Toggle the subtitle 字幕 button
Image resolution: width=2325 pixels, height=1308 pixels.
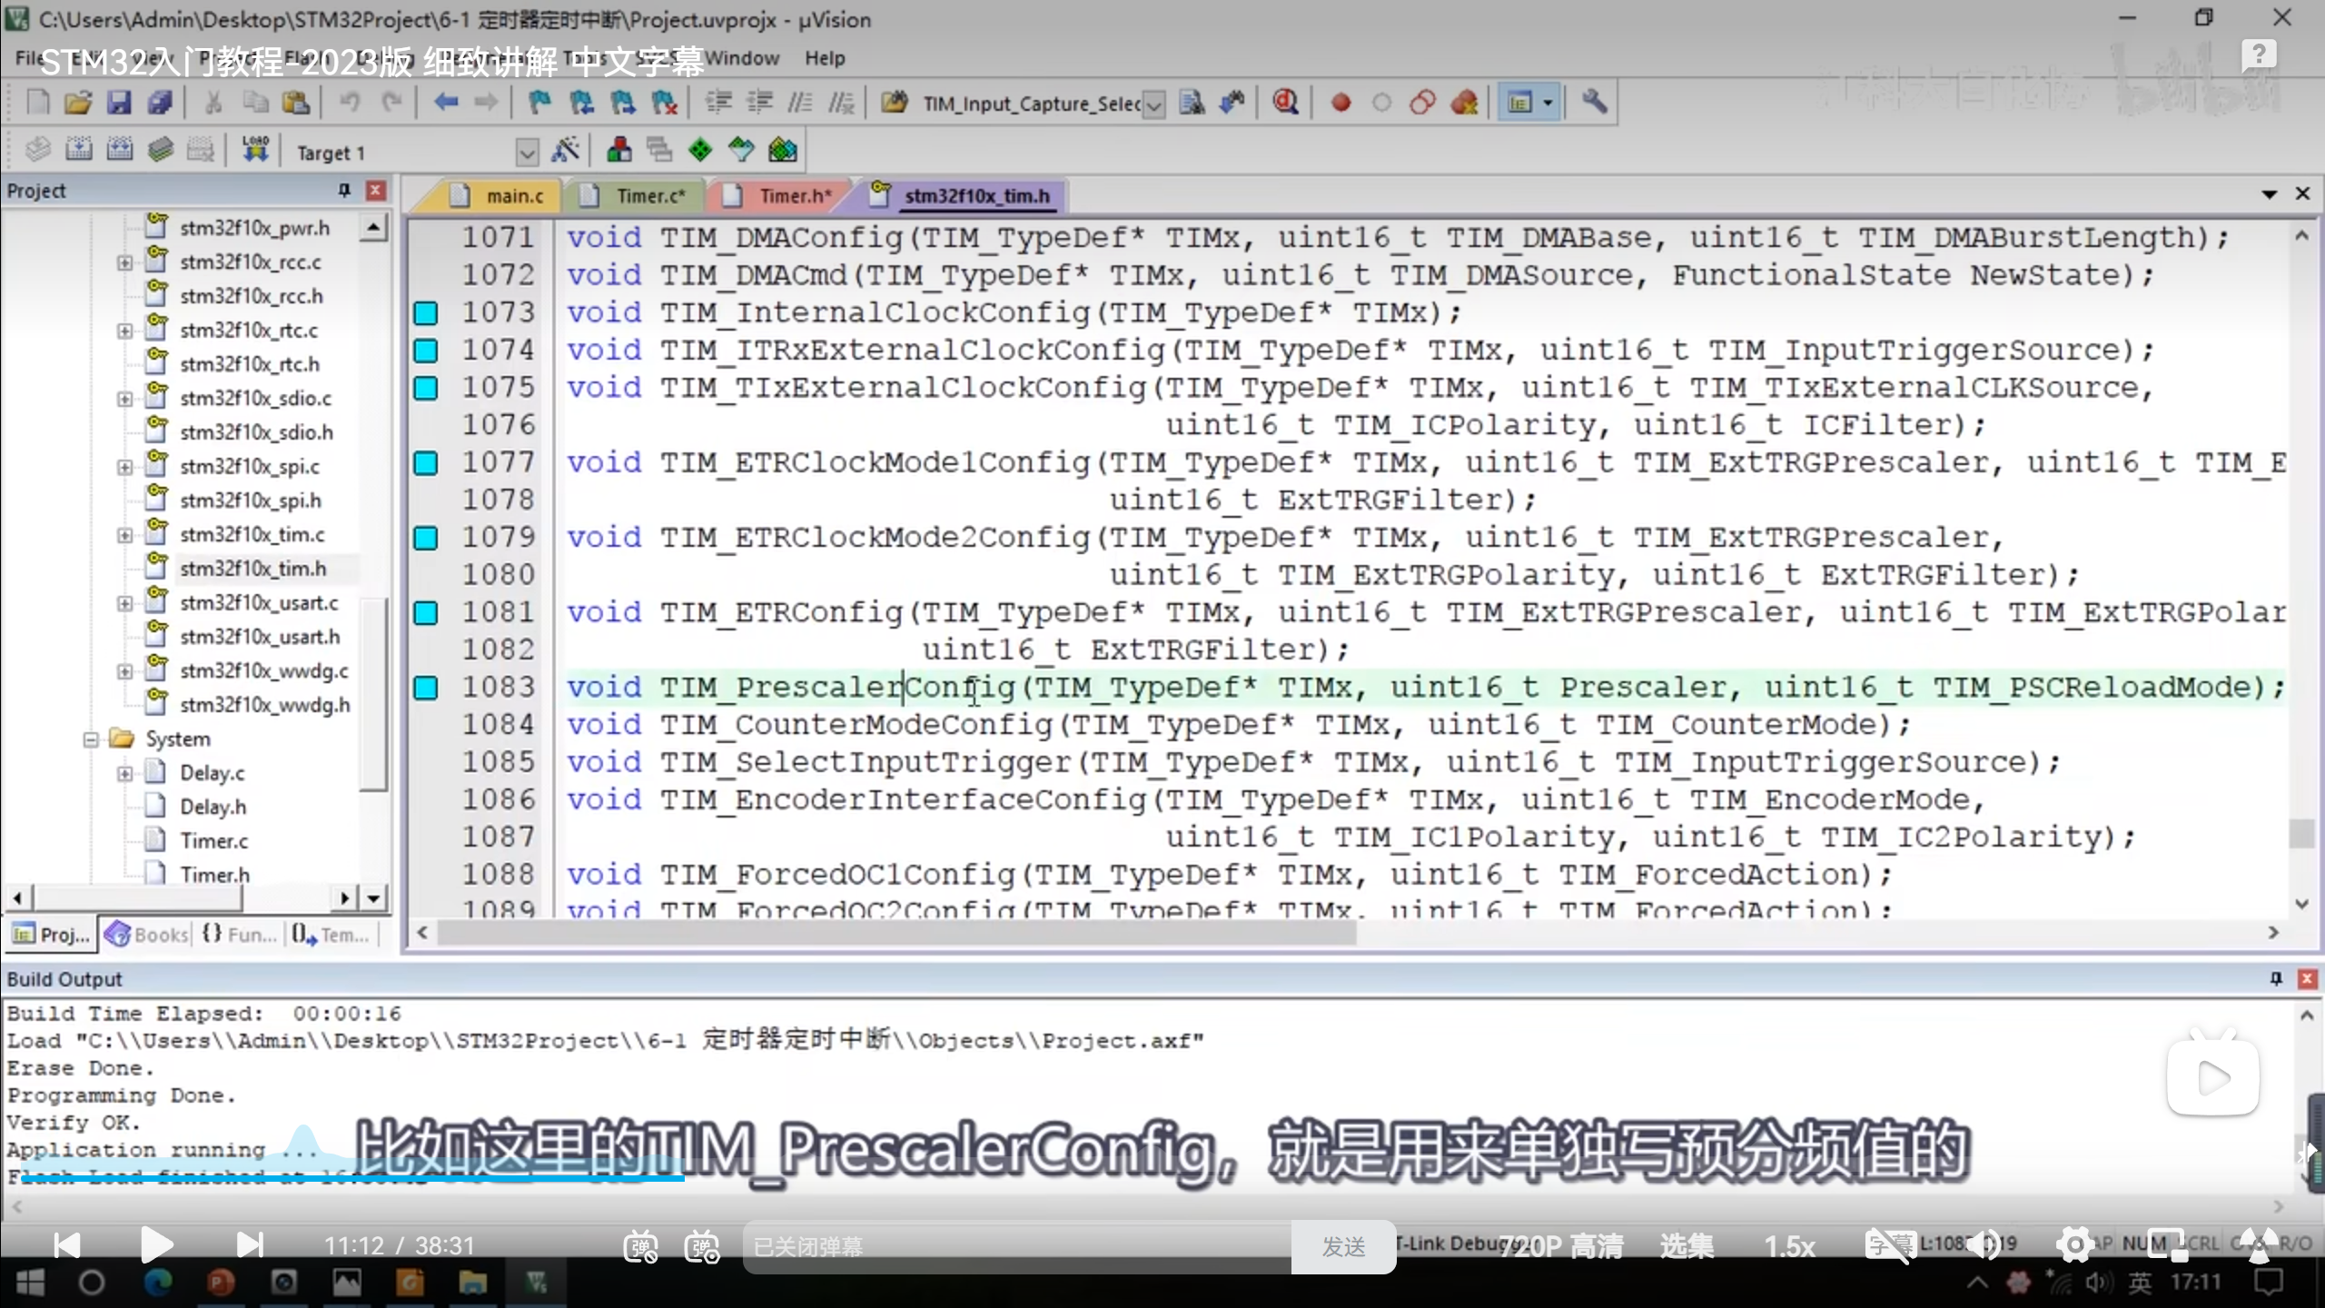1889,1245
